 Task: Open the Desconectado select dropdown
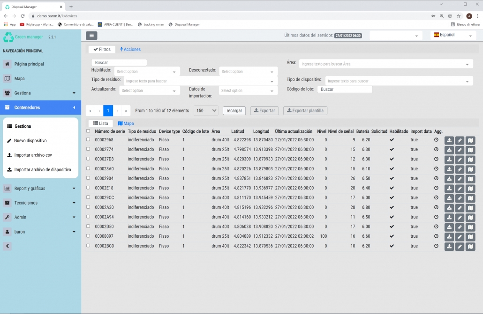pos(248,71)
